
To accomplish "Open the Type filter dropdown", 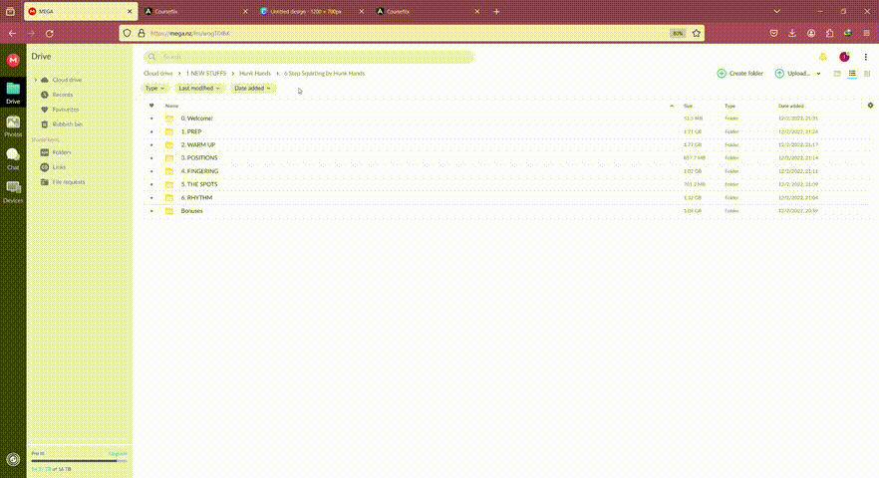I will pos(154,88).
